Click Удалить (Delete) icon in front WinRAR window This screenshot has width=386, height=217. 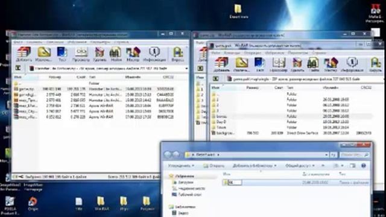coord(297,64)
